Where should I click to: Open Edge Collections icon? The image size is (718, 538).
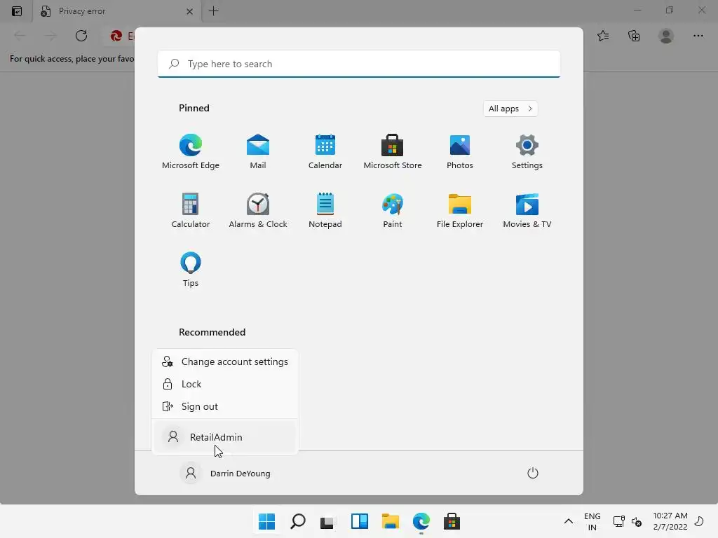[x=634, y=36]
